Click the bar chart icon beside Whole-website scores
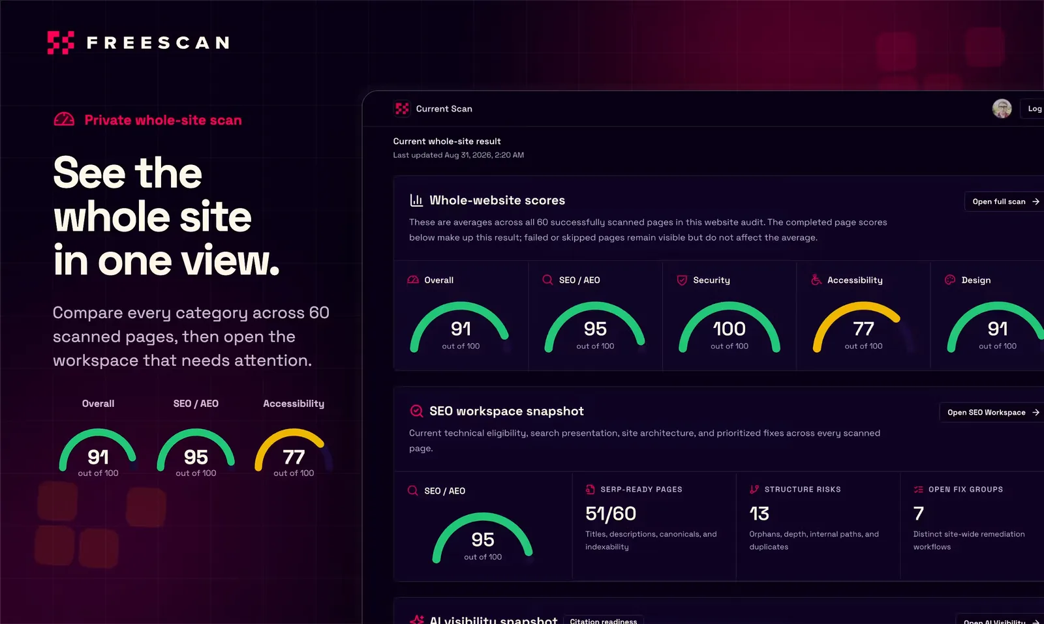This screenshot has height=624, width=1044. pos(416,200)
